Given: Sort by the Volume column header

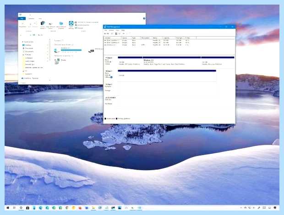Looking at the screenshot, I should tap(113, 38).
